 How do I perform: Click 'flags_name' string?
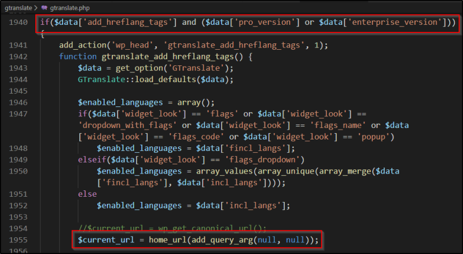click(338, 126)
